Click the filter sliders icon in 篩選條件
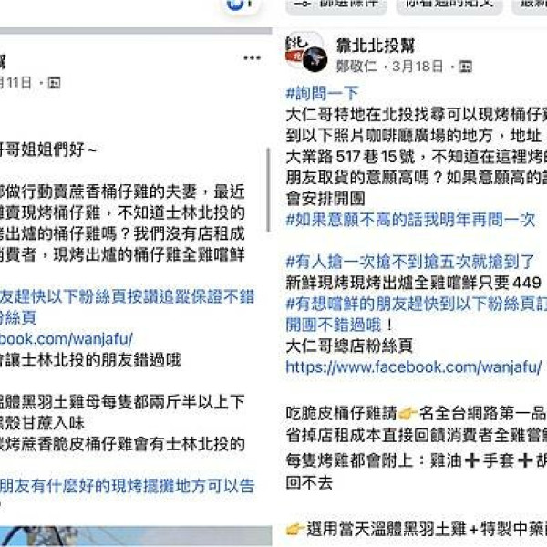Image resolution: width=547 pixels, height=547 pixels. [x=303, y=4]
